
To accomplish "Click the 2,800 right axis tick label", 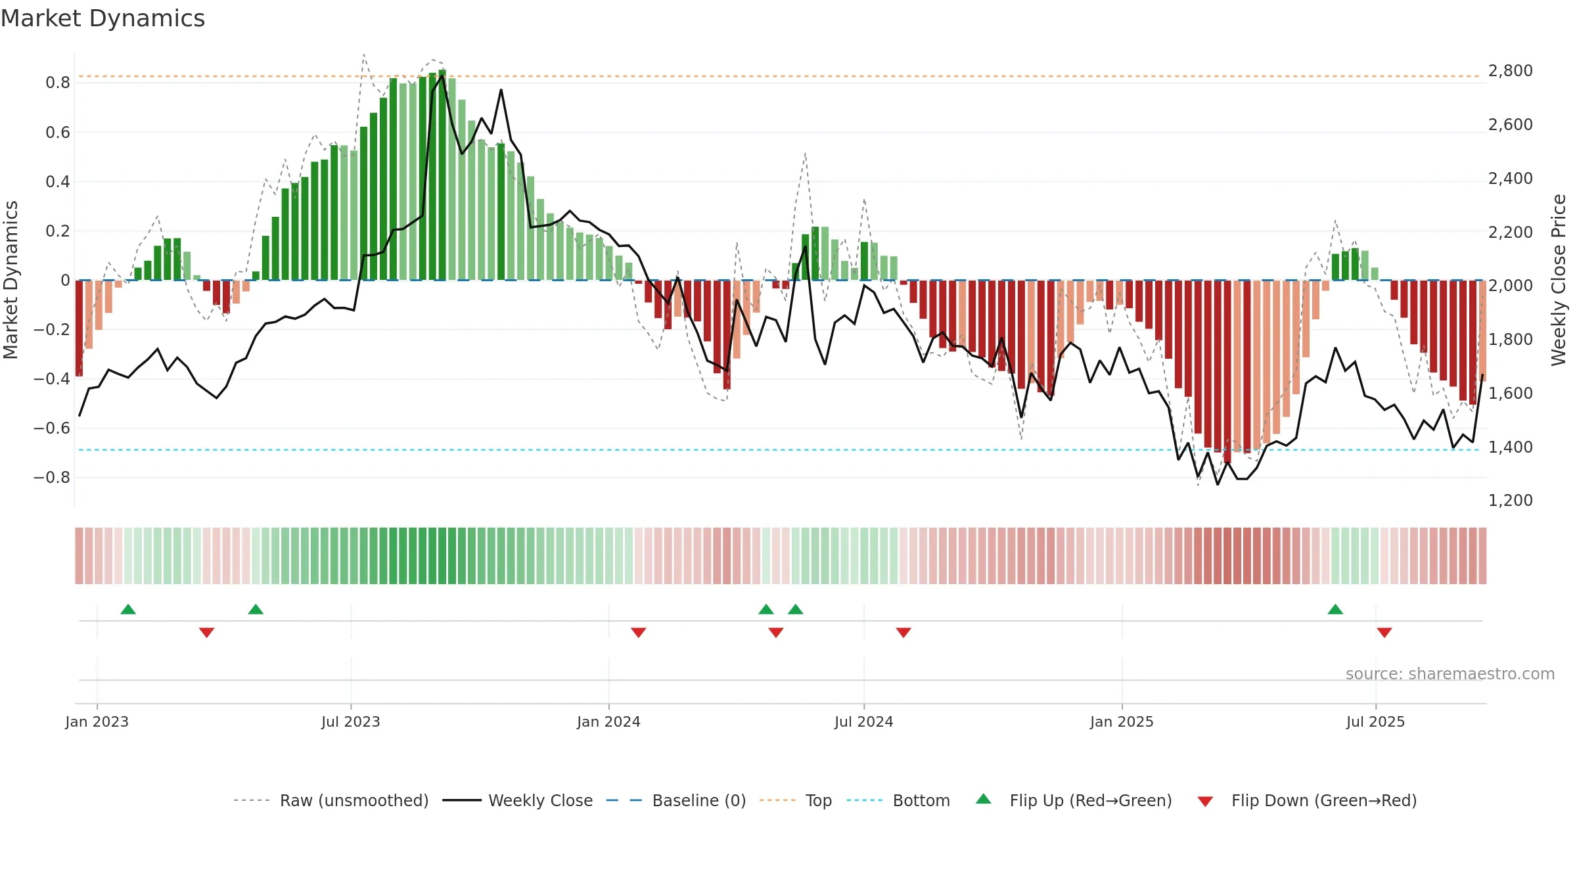I will point(1511,71).
